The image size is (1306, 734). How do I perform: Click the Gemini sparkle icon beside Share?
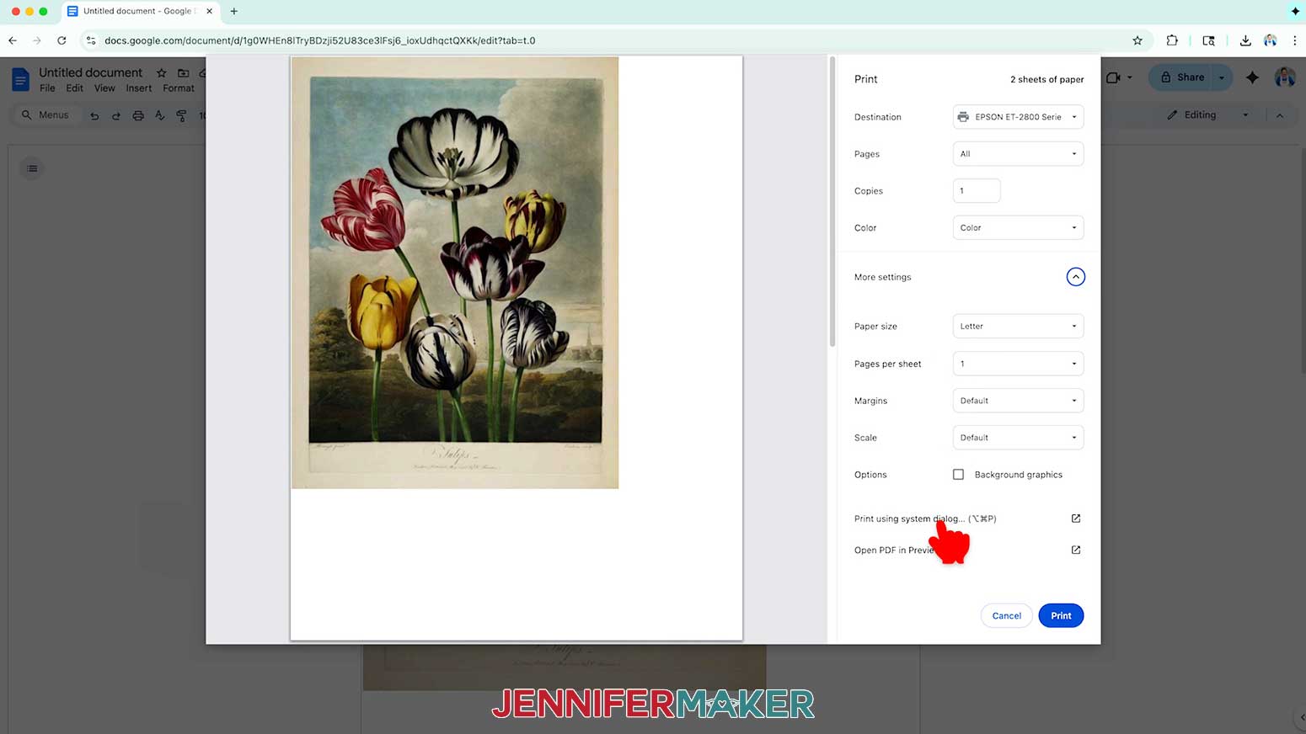point(1253,77)
